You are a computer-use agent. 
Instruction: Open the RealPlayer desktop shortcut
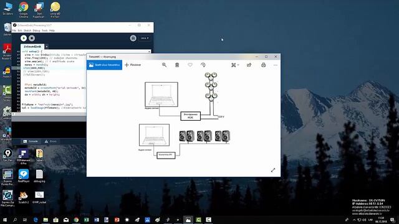(x=24, y=175)
